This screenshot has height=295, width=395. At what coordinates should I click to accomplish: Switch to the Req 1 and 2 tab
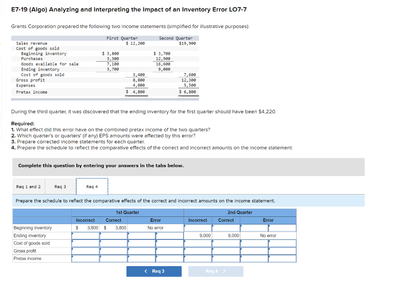coord(29,186)
